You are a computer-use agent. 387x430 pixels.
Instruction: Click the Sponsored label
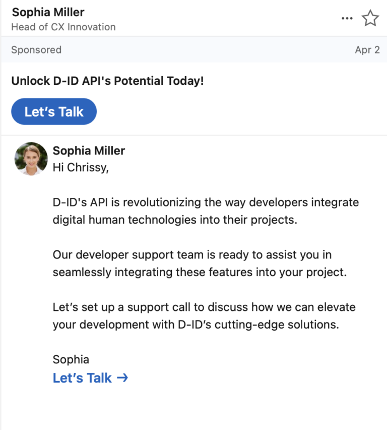[36, 50]
